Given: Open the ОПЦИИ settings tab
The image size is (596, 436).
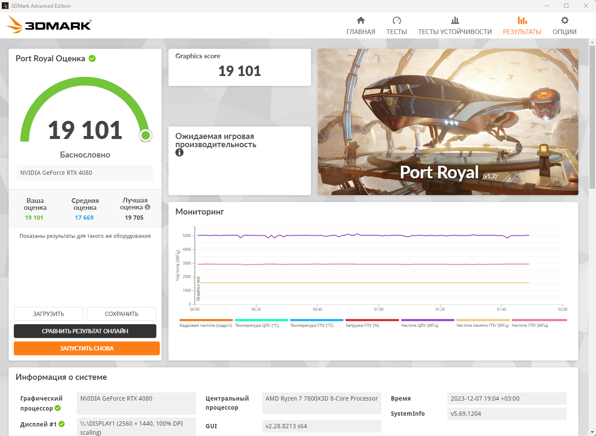Looking at the screenshot, I should (564, 26).
